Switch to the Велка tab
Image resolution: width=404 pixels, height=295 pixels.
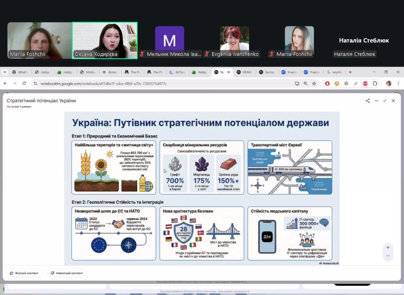tap(110, 72)
